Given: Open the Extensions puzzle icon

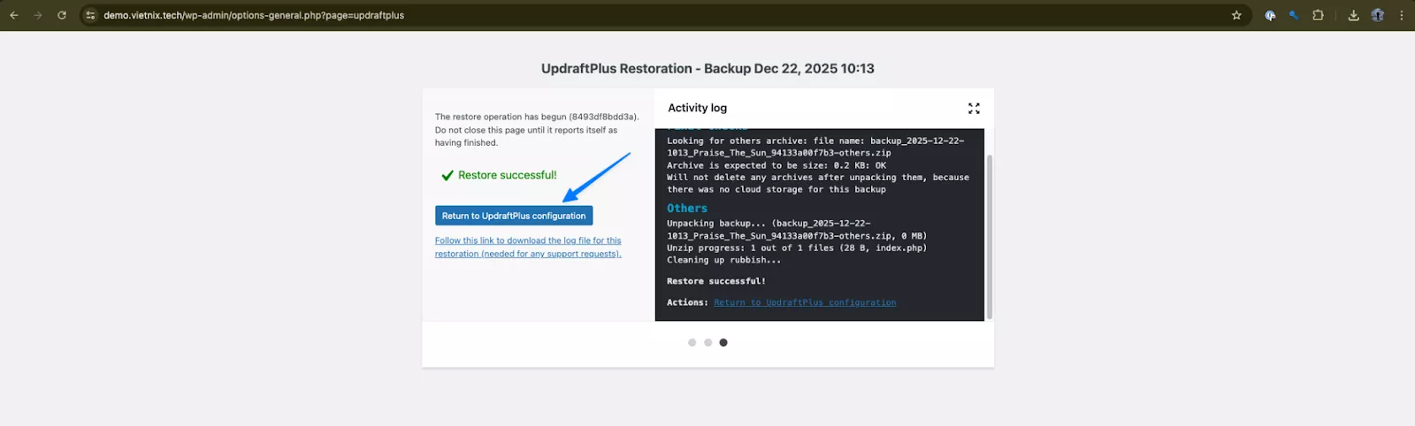Looking at the screenshot, I should [x=1318, y=15].
